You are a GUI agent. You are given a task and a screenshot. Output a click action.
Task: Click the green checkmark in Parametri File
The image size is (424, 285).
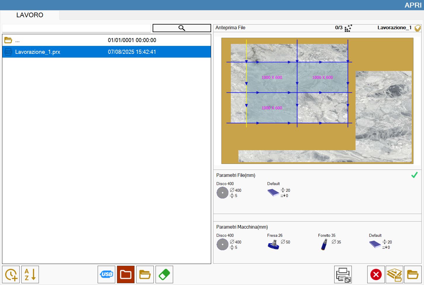[x=414, y=175]
